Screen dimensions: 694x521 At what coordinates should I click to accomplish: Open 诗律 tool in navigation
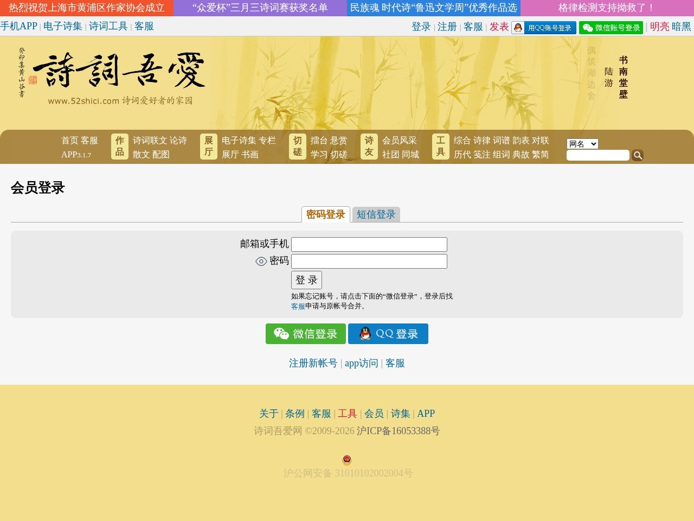click(x=482, y=141)
